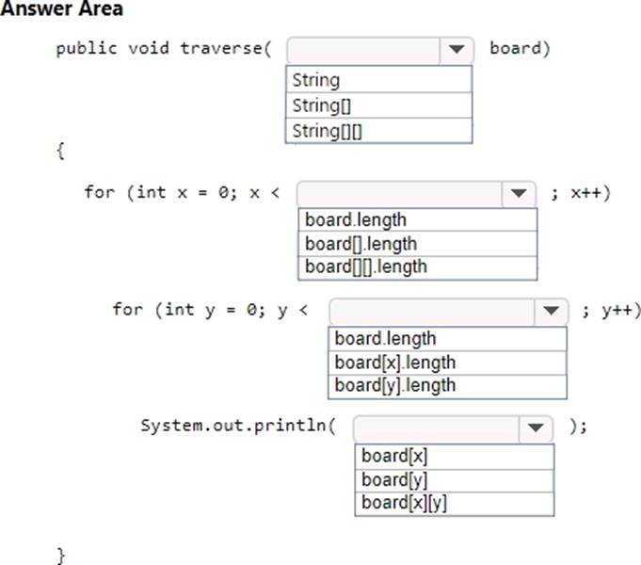The height and width of the screenshot is (565, 641).
Task: Choose board[x].length option
Action: click(x=448, y=363)
